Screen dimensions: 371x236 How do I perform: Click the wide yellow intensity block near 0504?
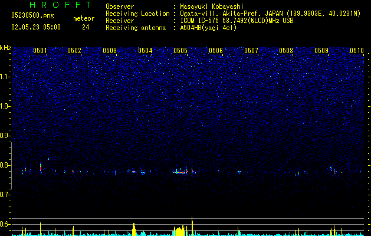[134, 229]
